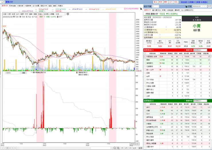Set chart range to 6月
This screenshot has height=150, width=212.
(126, 148)
